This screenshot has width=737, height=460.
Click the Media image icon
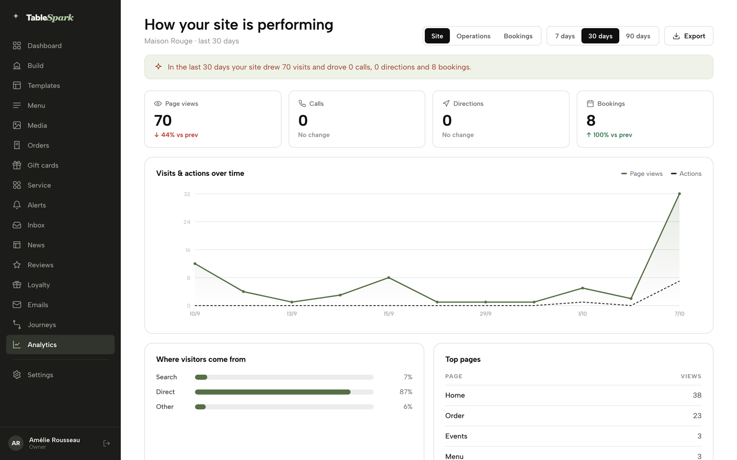point(17,125)
